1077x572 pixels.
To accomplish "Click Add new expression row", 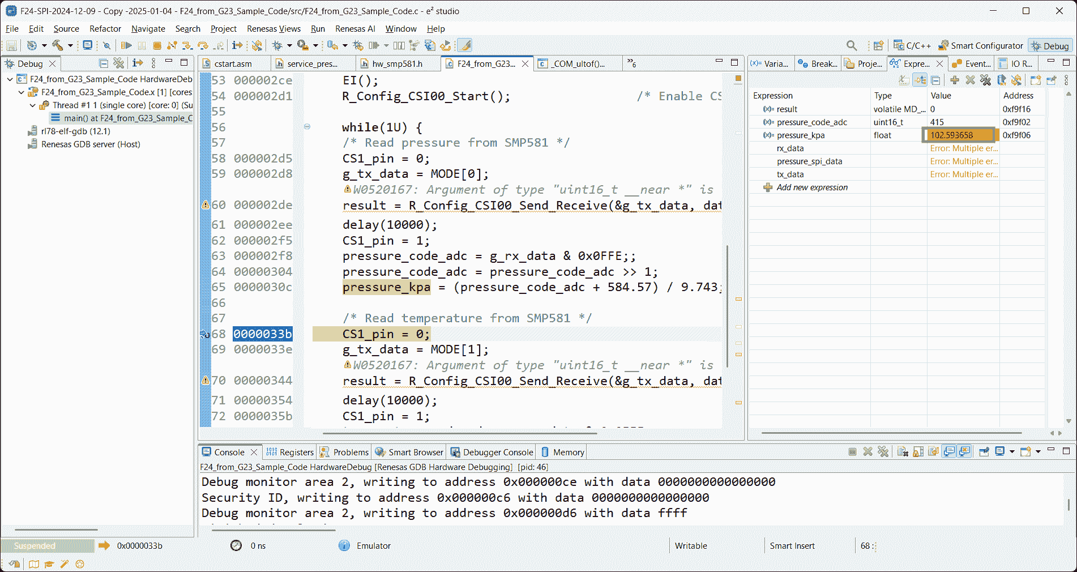I will (x=811, y=187).
